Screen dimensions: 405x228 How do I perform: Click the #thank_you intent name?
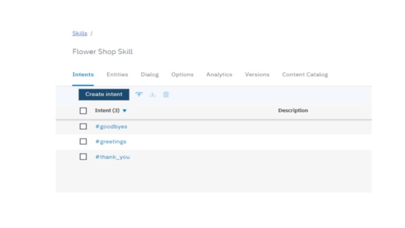(112, 157)
